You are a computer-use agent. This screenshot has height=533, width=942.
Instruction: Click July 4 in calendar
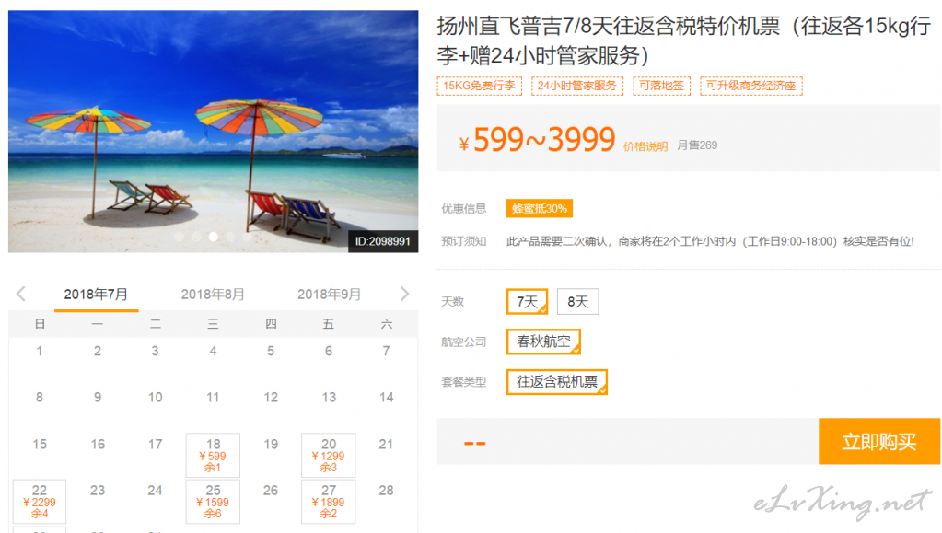213,351
